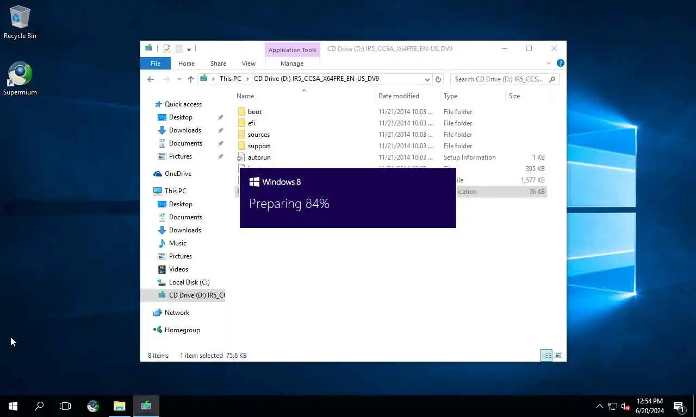
Task: Click the CD drive icon in the title bar
Action: tap(148, 48)
